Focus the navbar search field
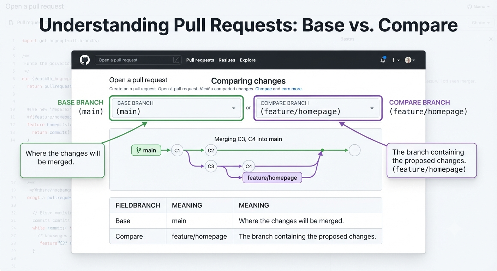The image size is (497, 271). tap(138, 60)
